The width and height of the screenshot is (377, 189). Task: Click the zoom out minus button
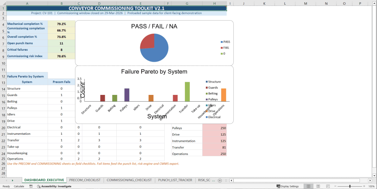point(335,186)
